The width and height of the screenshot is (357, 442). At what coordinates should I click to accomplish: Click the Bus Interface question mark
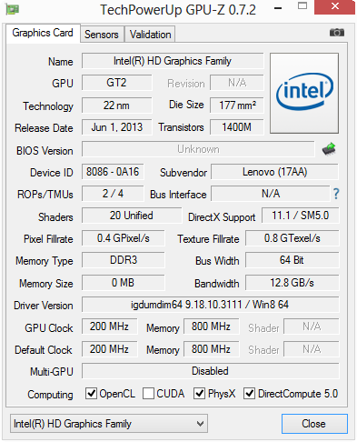(x=336, y=194)
